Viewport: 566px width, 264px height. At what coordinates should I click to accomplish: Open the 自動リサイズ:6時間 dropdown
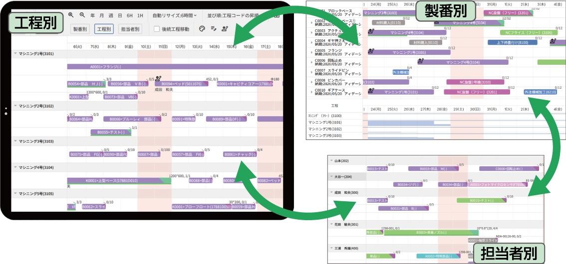pyautogui.click(x=175, y=15)
